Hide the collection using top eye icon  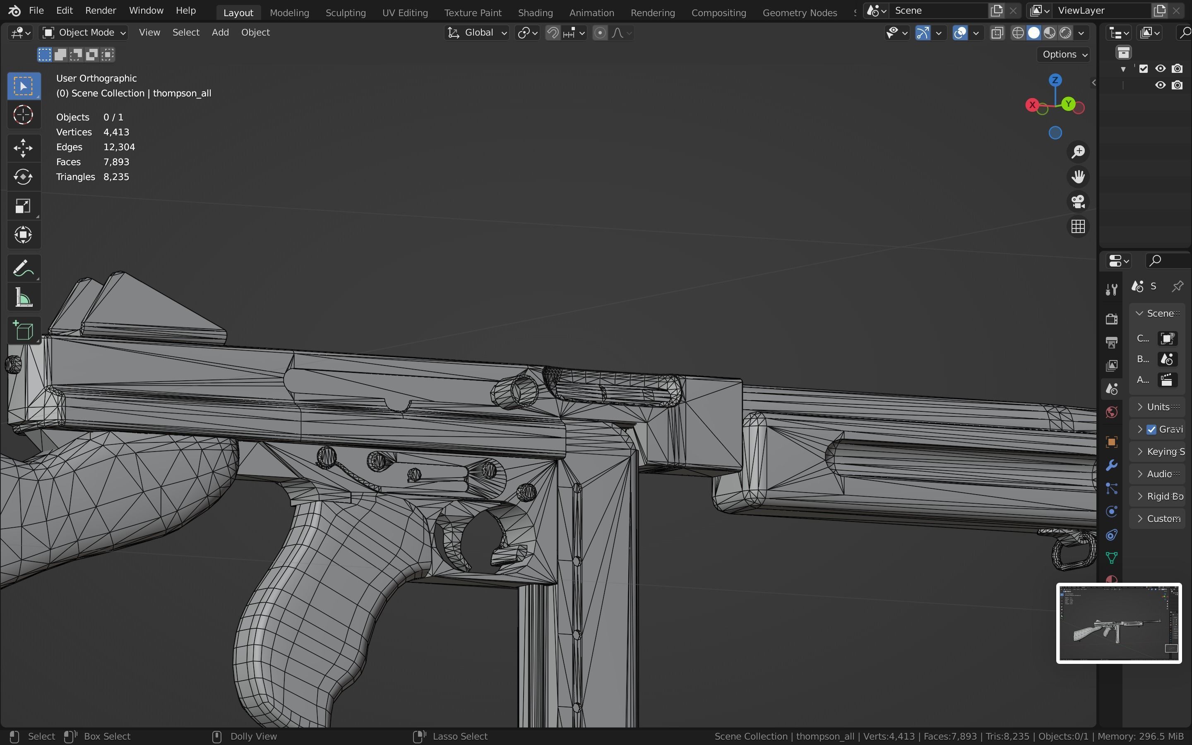coord(1161,68)
